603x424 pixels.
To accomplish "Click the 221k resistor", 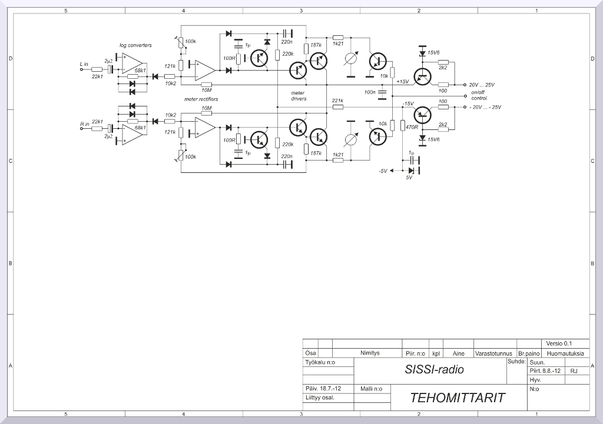I will click(337, 107).
